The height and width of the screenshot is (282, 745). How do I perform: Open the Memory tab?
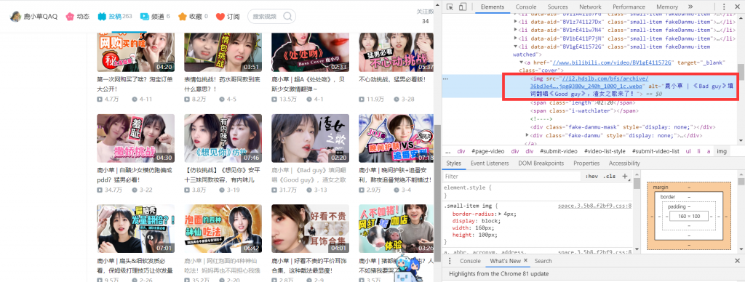pyautogui.click(x=667, y=7)
